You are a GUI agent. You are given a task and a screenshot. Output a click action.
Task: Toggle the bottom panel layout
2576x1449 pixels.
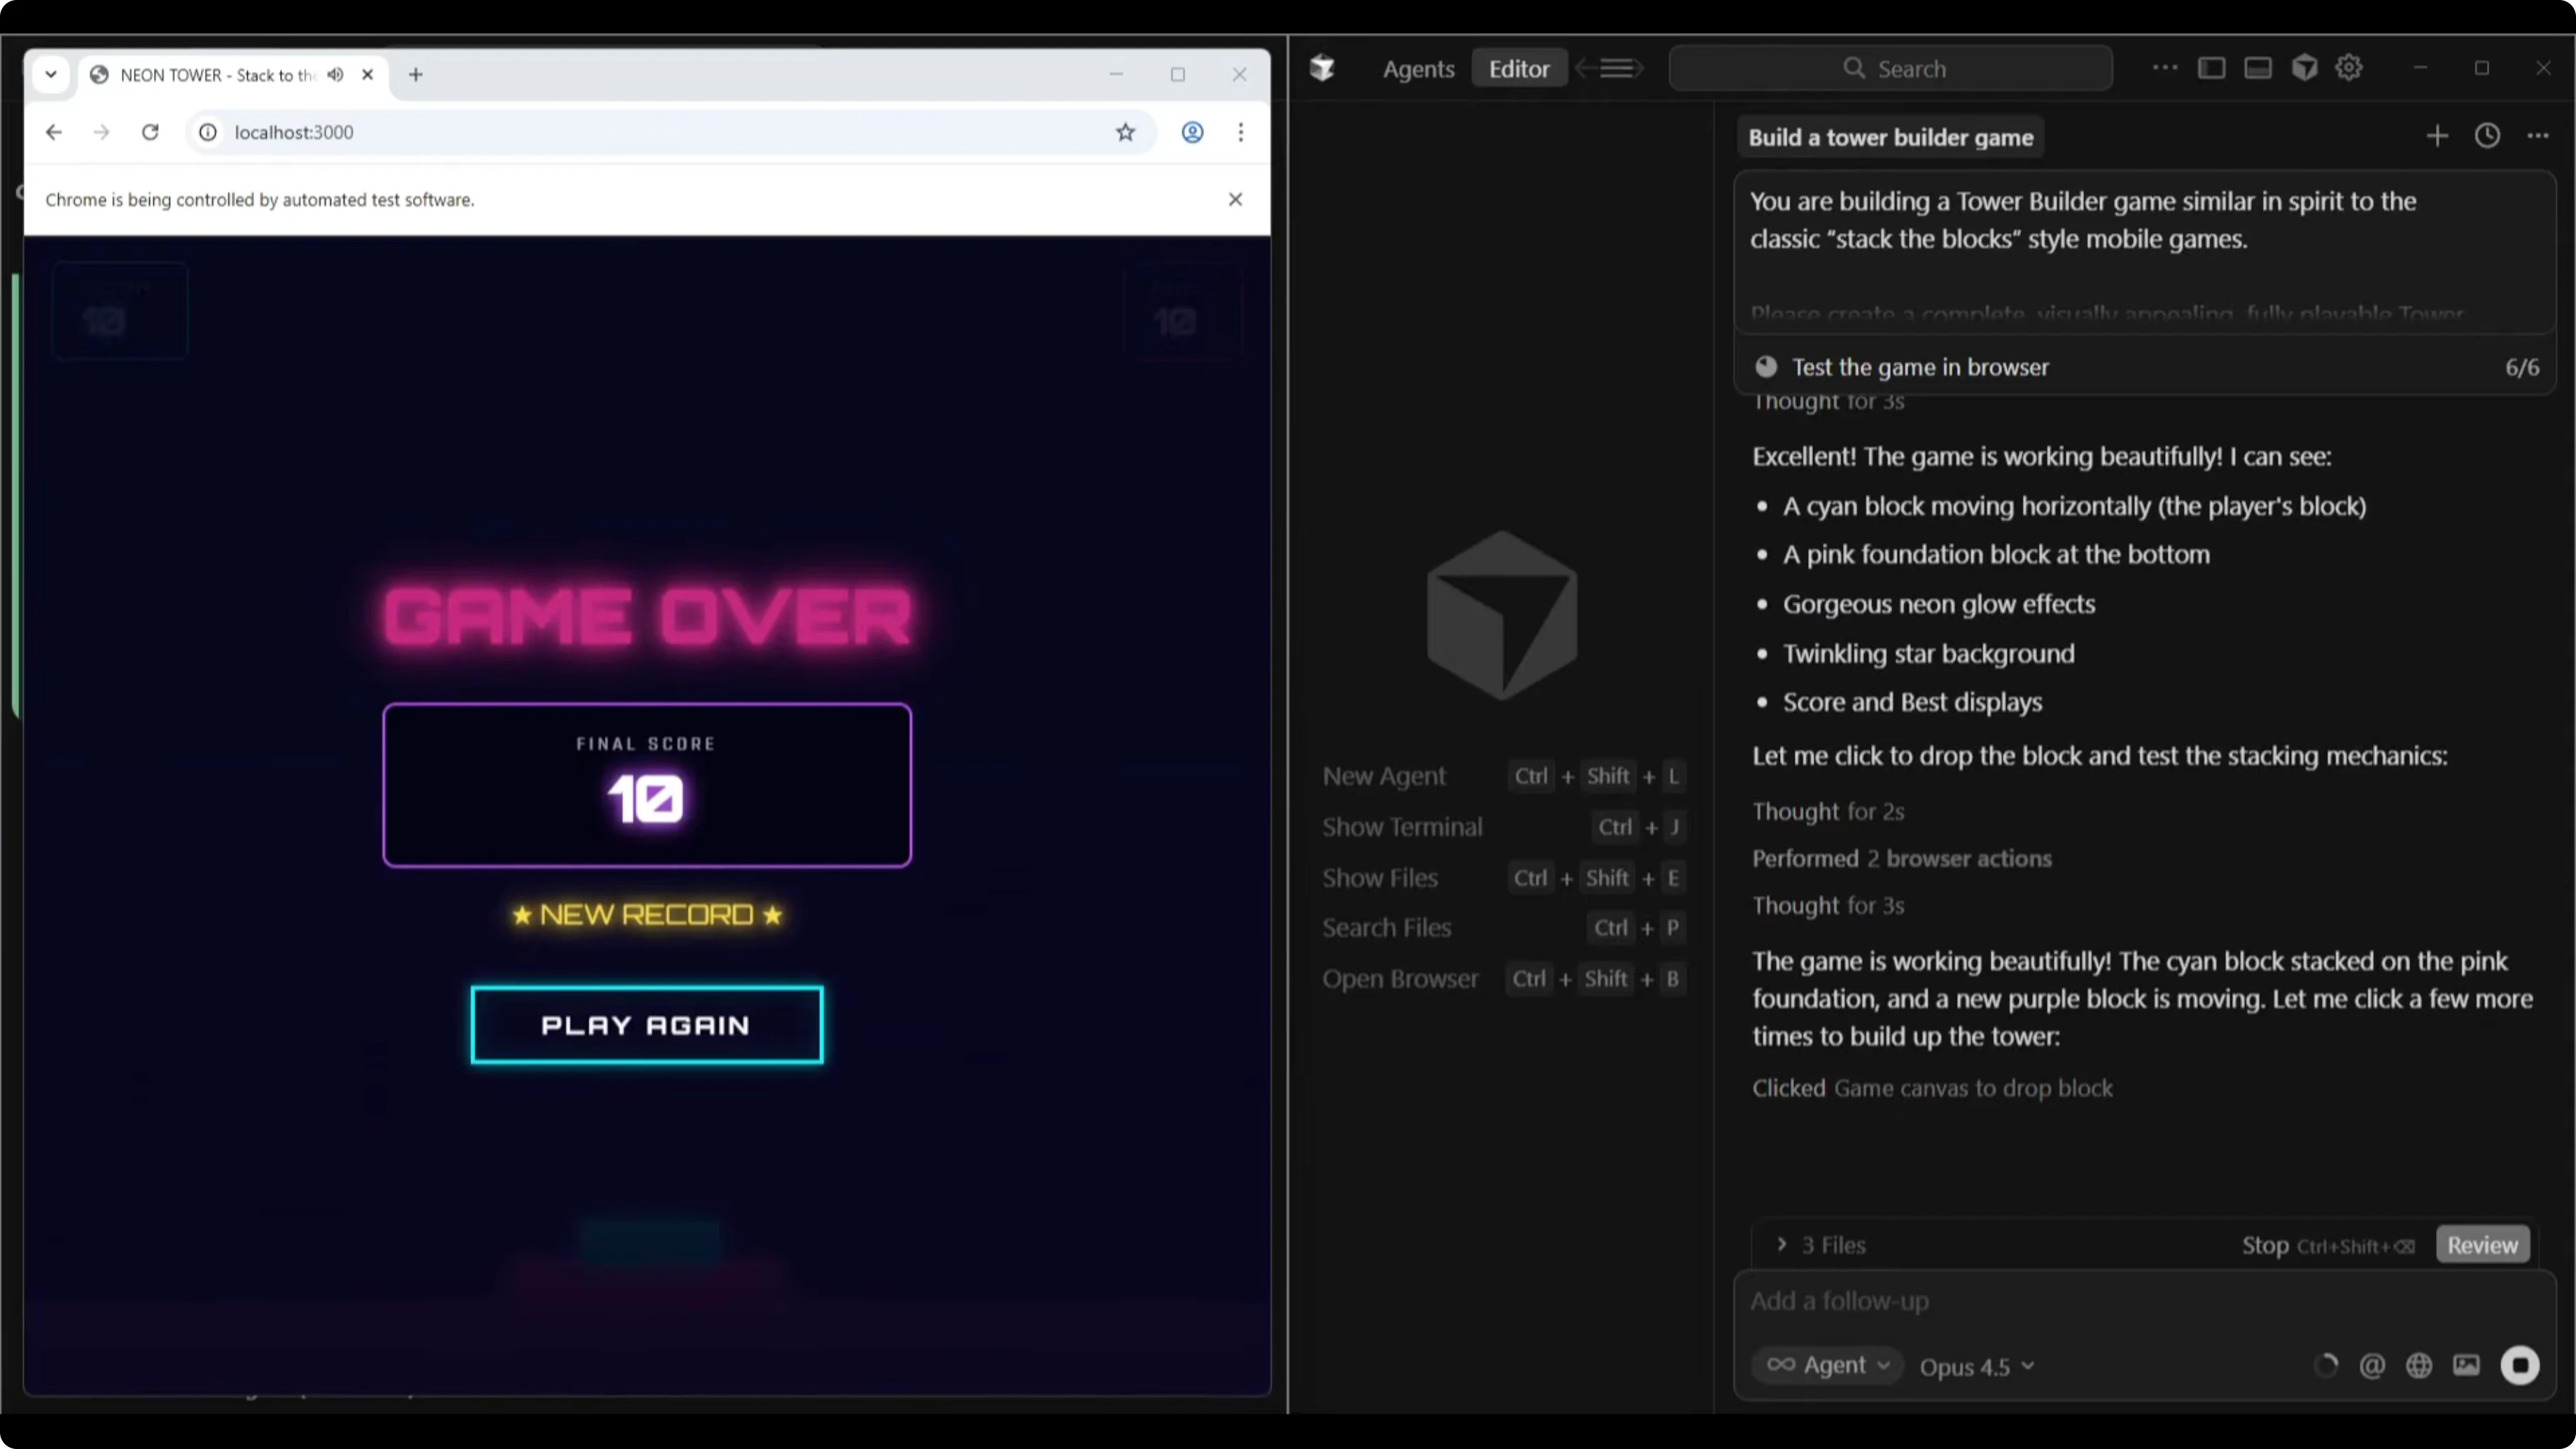click(2257, 68)
